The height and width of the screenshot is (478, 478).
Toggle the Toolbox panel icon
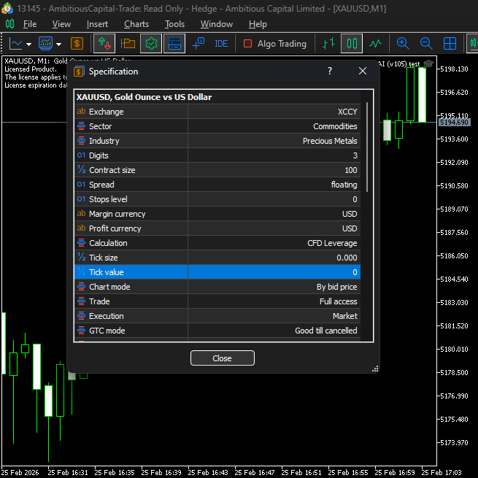coord(174,44)
